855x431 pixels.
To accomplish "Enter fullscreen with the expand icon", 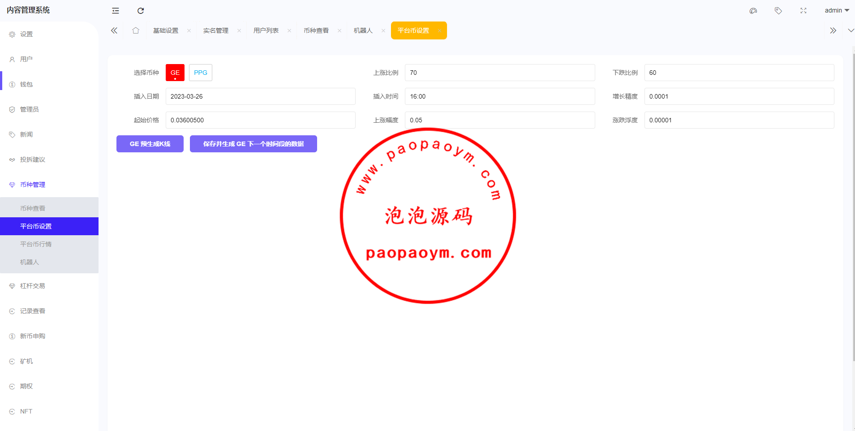I will coord(803,11).
